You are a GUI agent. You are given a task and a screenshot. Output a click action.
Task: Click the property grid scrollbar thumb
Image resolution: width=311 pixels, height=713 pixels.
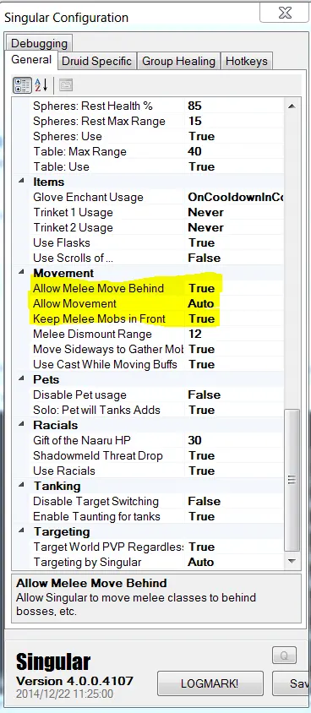pos(292,480)
